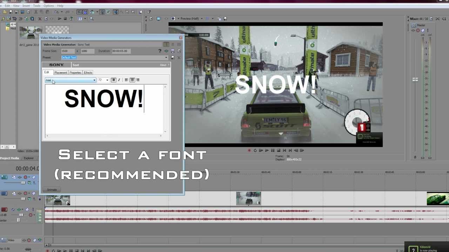
Task: Click the Master fader handle in the Mixer
Action: coord(415,80)
